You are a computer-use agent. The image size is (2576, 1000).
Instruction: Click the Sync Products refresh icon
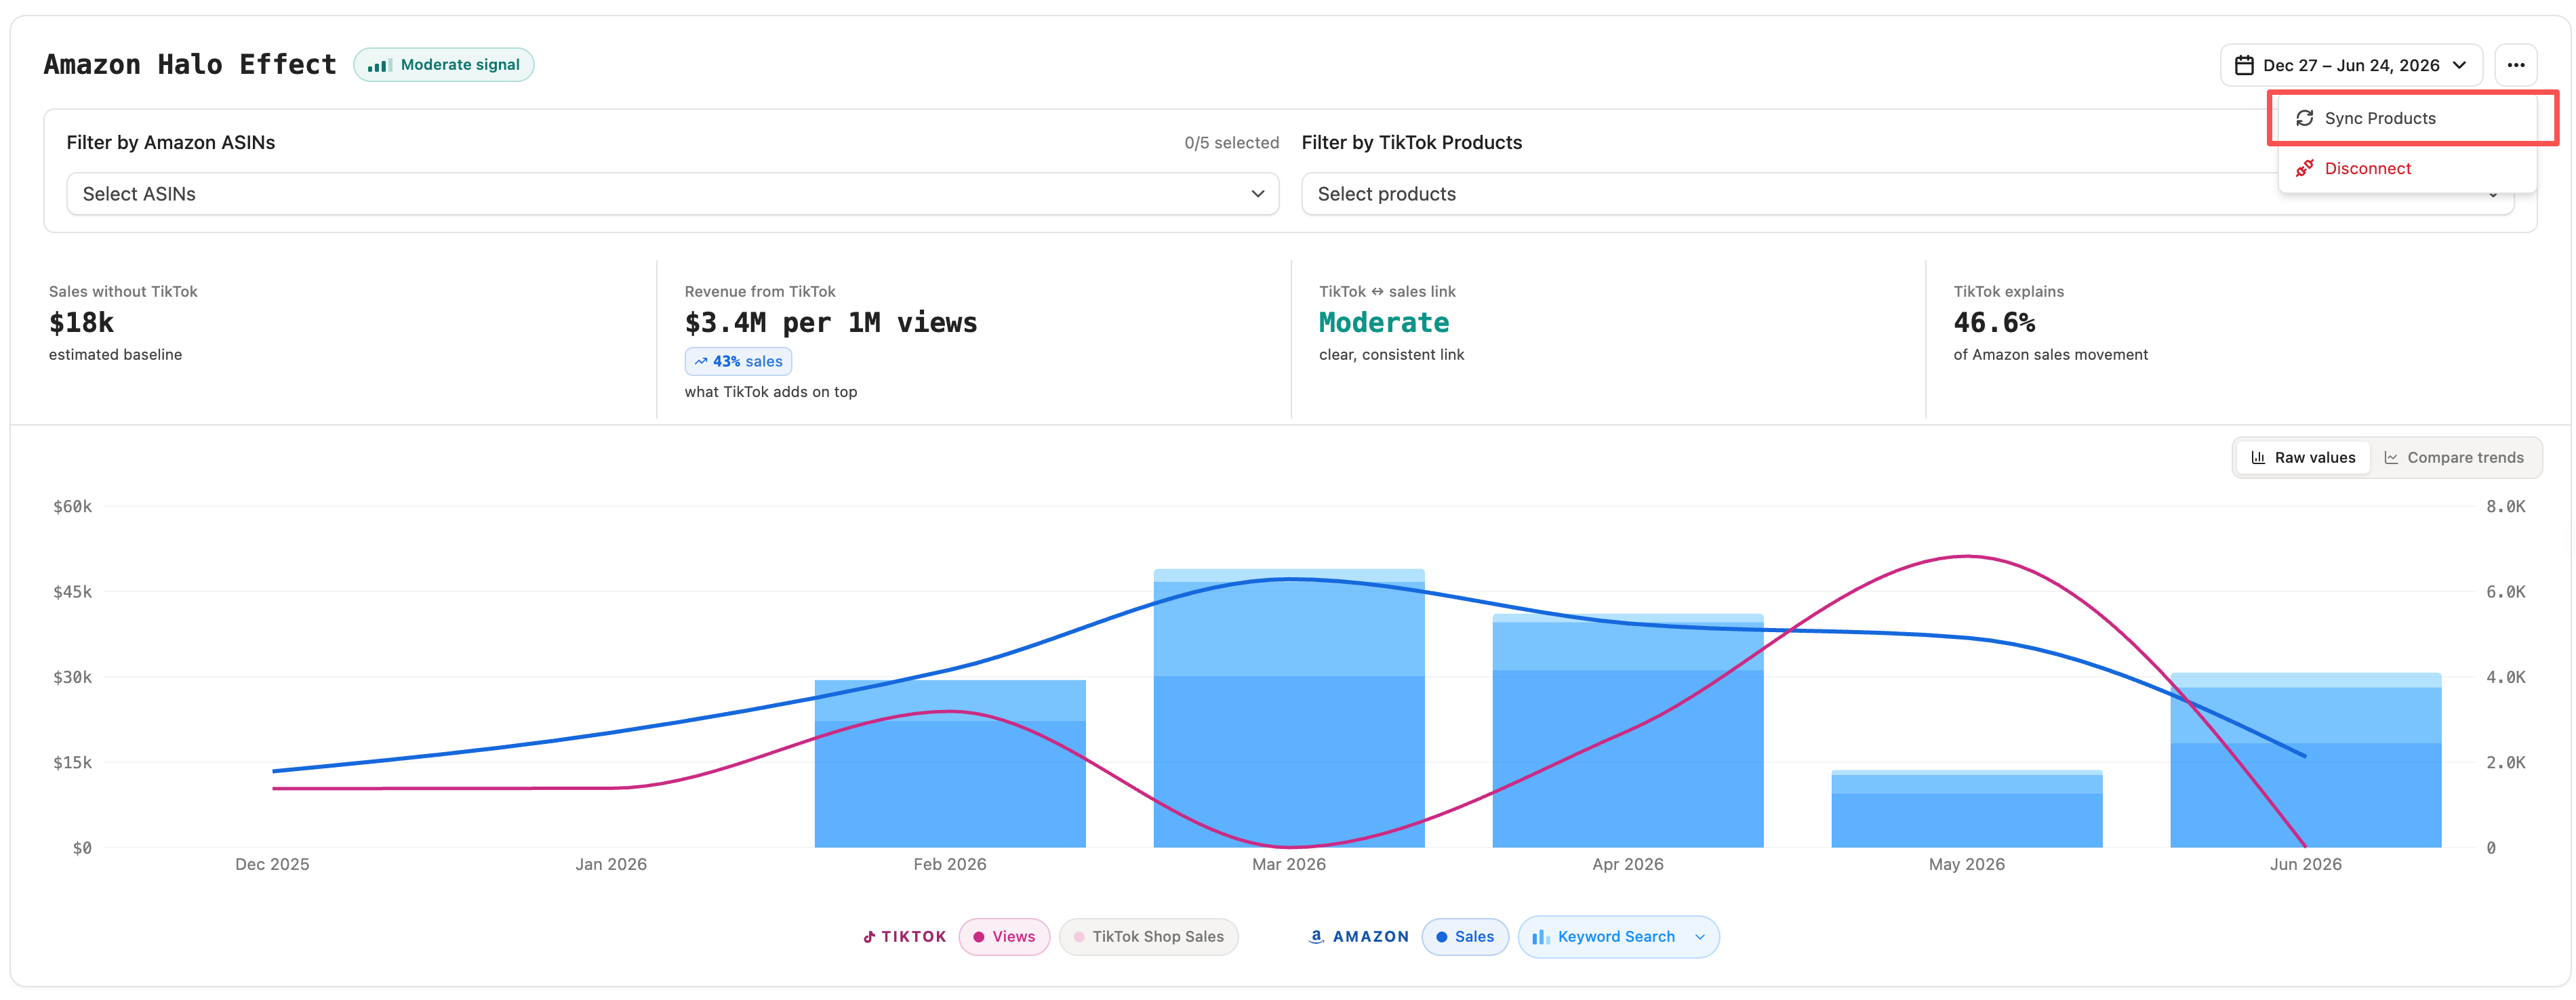pos(2304,118)
